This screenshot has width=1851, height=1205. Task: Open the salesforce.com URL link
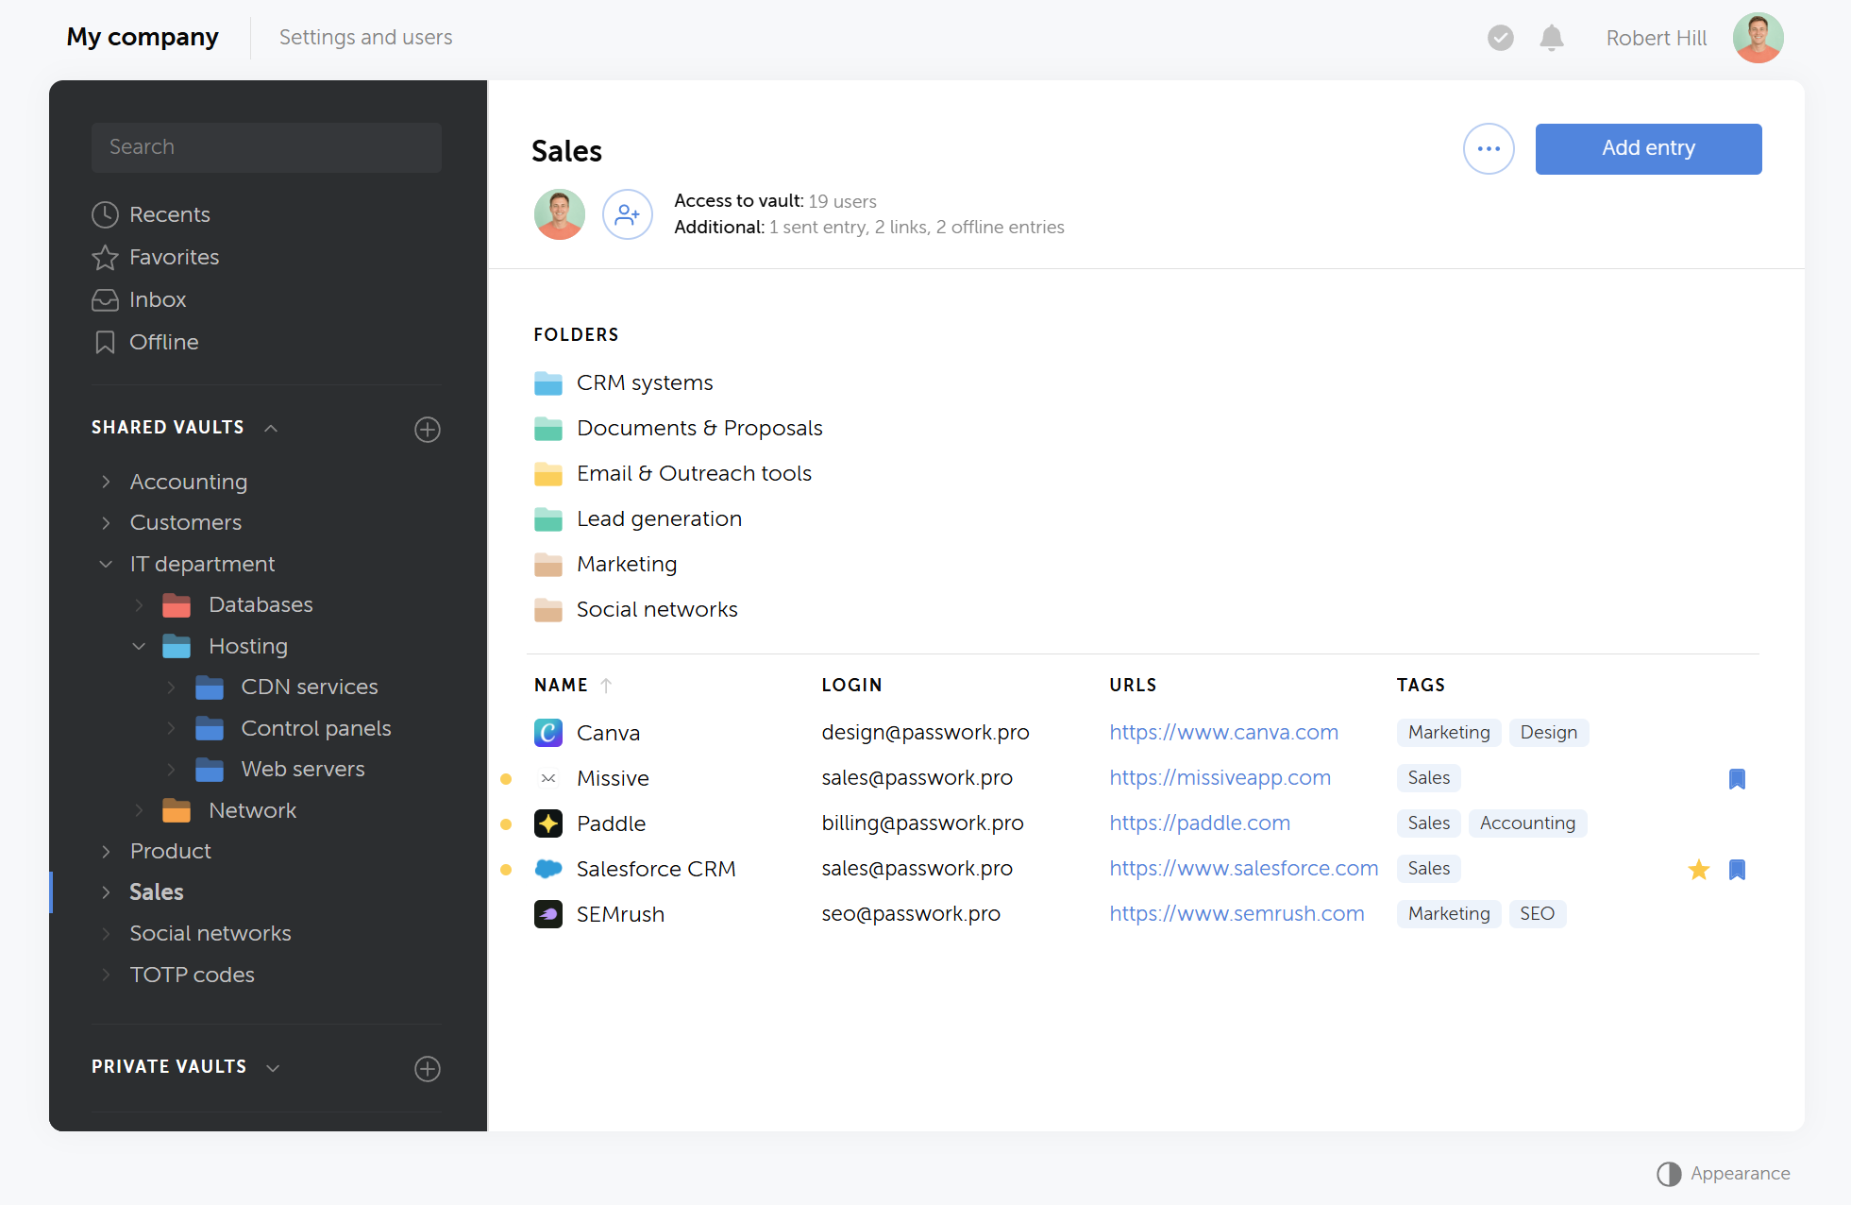click(x=1243, y=869)
